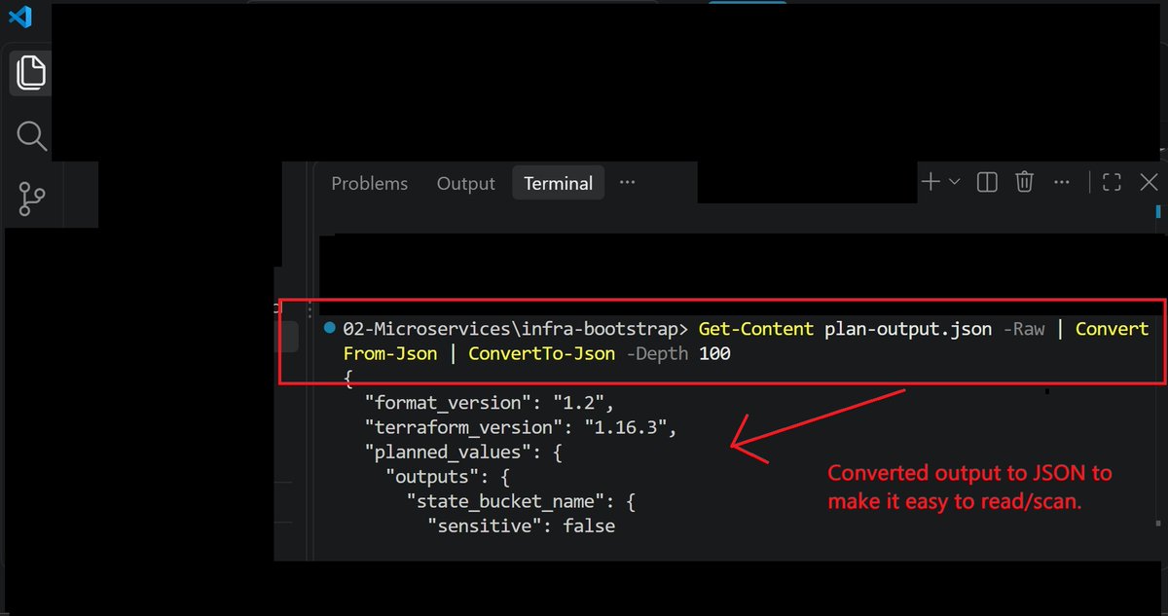Maximize the panel size
This screenshot has height=616, width=1168.
click(1112, 182)
